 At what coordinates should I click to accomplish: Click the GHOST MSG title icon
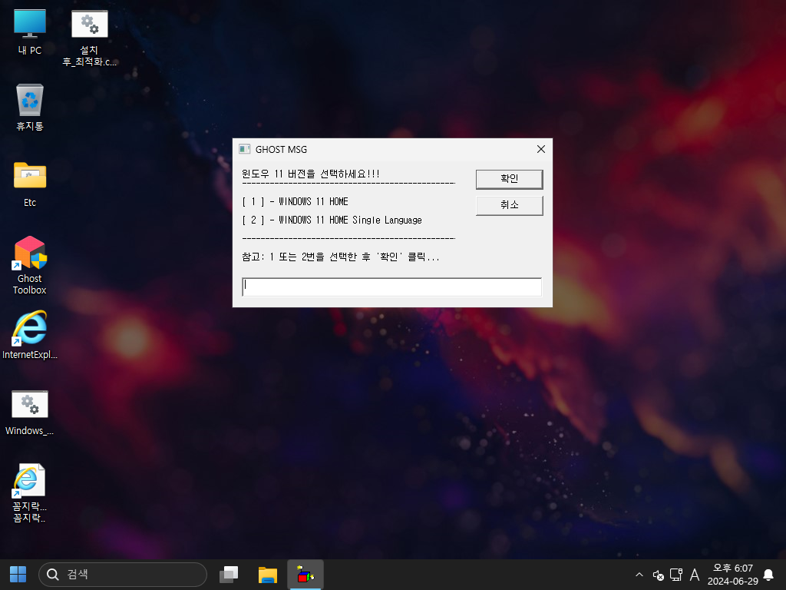pyautogui.click(x=245, y=149)
